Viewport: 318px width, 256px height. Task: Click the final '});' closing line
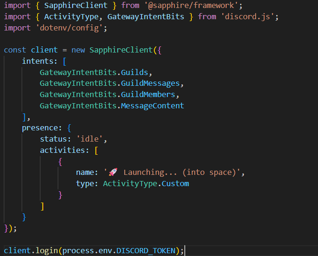pos(10,228)
